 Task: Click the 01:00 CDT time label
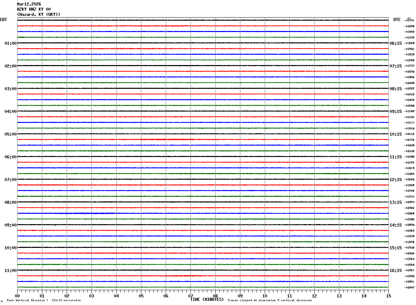click(x=10, y=43)
